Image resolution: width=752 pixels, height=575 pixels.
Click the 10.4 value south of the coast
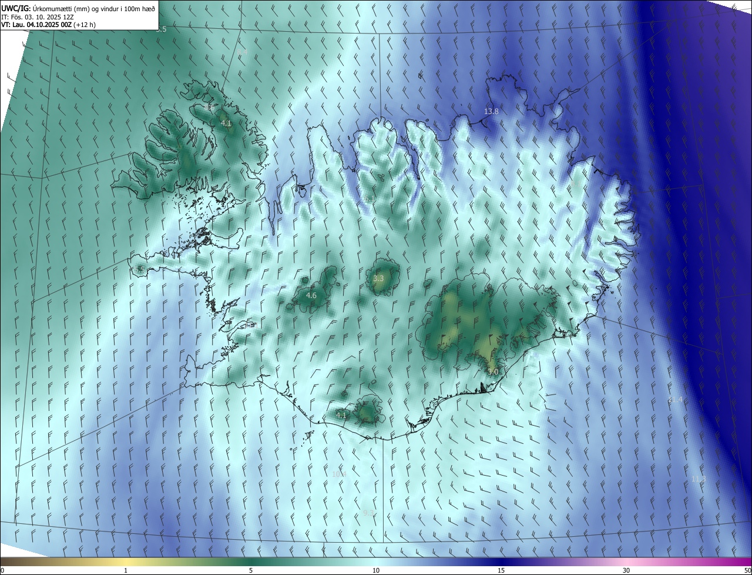point(339,474)
